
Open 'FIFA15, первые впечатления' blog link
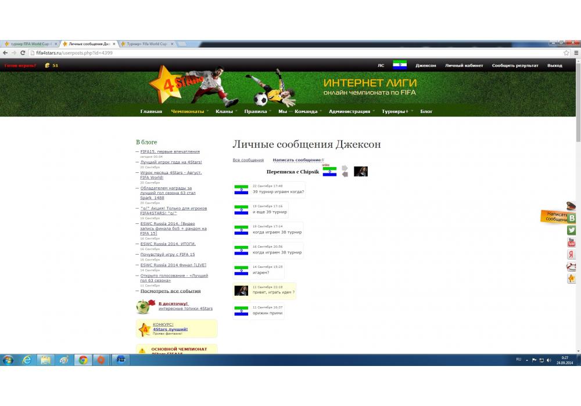pos(170,151)
